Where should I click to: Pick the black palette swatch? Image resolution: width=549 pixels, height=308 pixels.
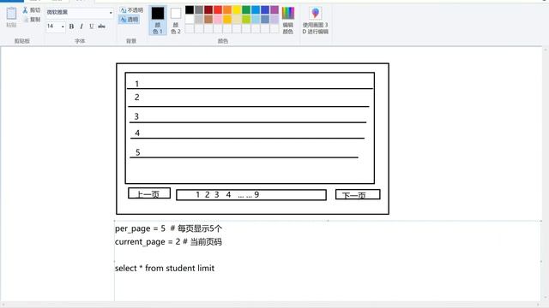point(190,9)
